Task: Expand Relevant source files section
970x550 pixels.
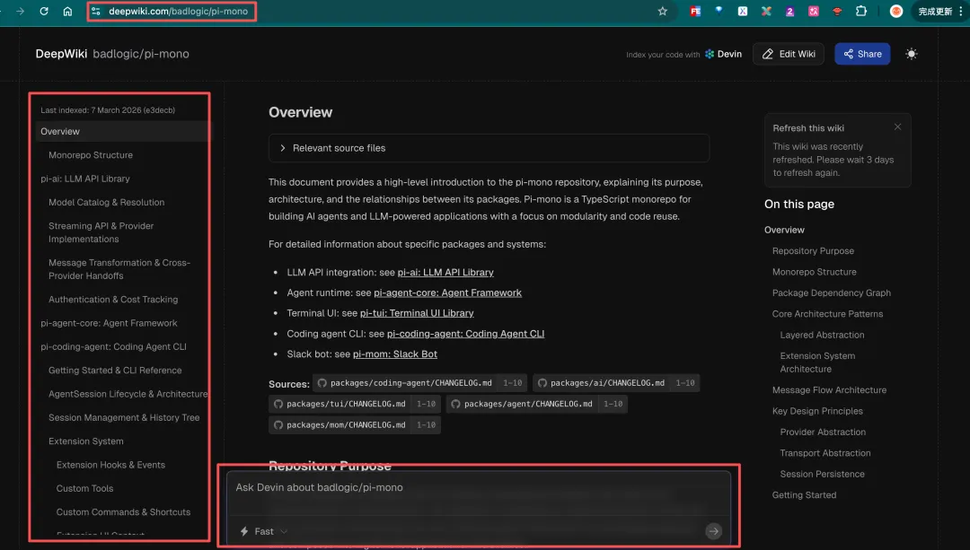Action: 489,148
